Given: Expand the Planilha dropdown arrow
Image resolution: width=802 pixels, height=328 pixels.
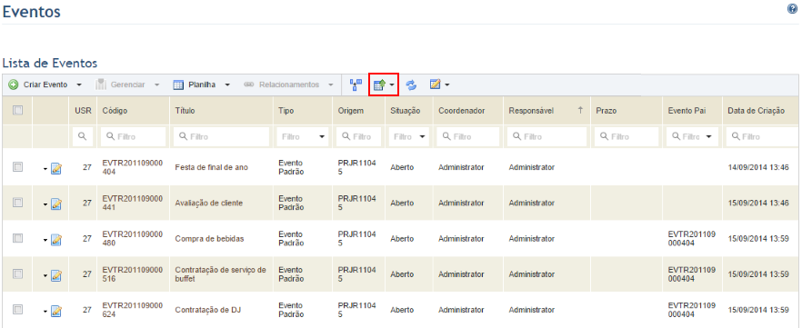Looking at the screenshot, I should coord(227,84).
